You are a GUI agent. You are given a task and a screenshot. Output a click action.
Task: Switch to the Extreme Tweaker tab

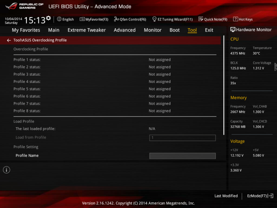[87, 30]
